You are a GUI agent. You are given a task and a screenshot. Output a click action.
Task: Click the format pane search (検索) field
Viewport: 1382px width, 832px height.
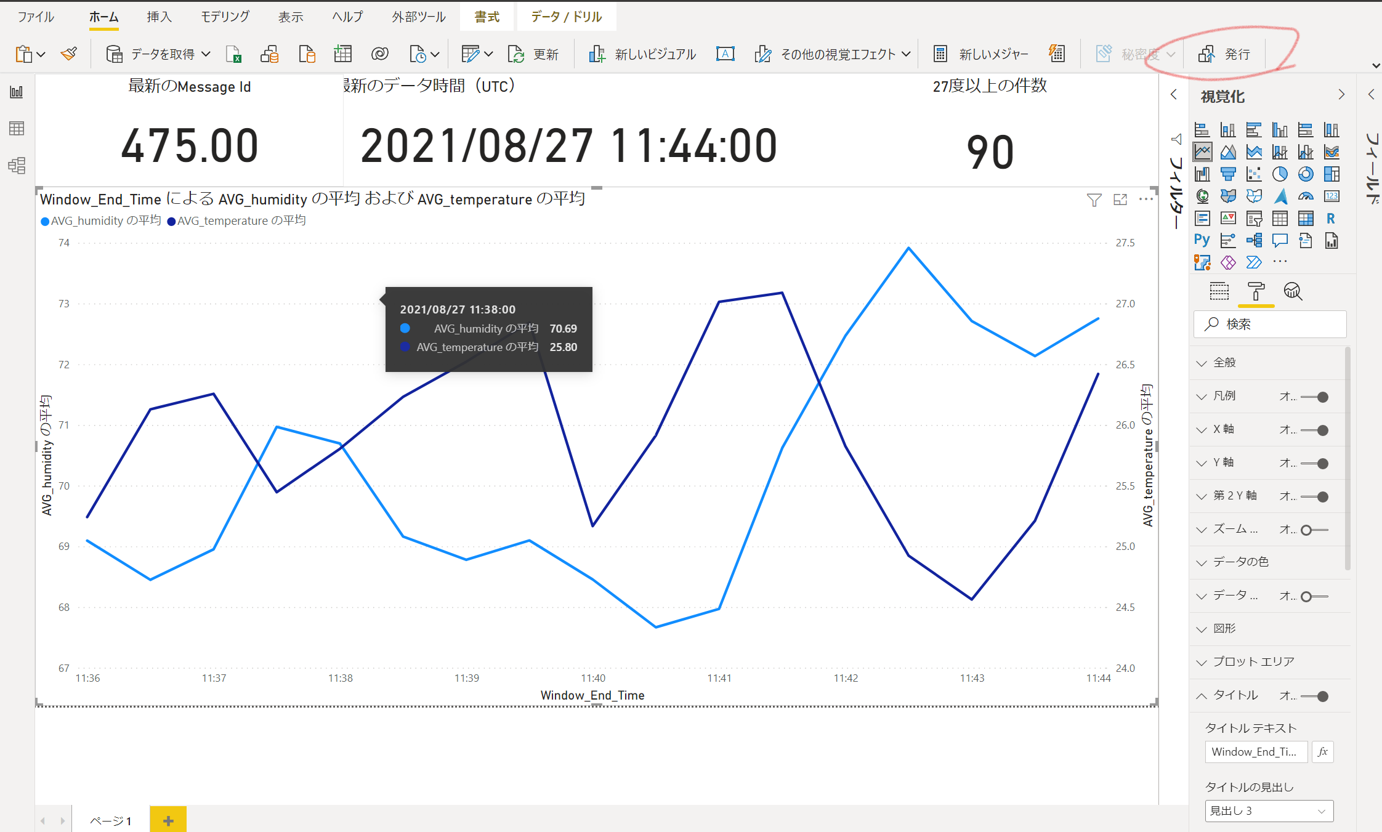pyautogui.click(x=1270, y=325)
